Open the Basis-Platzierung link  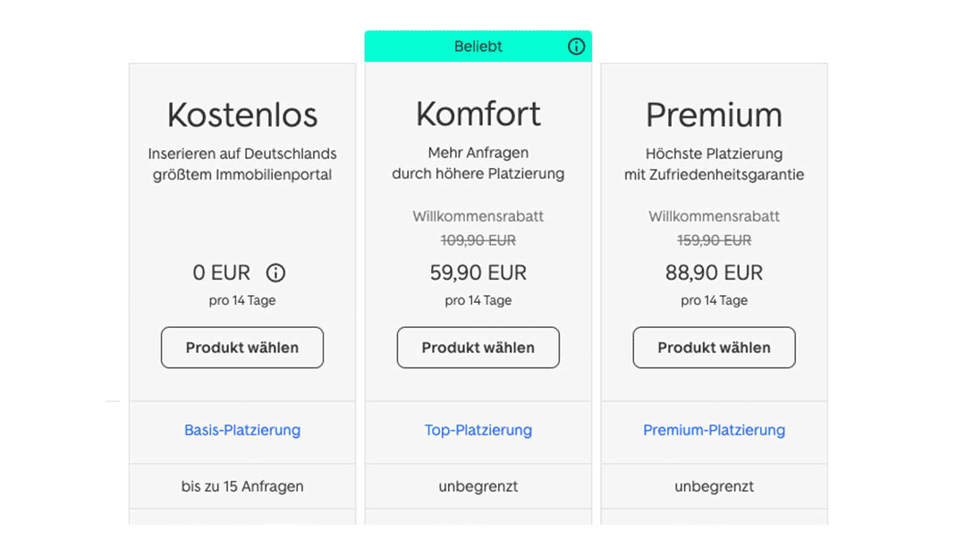click(x=242, y=430)
